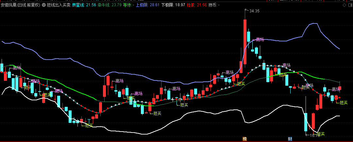Screen dimensions: 353x142
Task: Click the diamond icon at top right
Action: [x=344, y=5]
